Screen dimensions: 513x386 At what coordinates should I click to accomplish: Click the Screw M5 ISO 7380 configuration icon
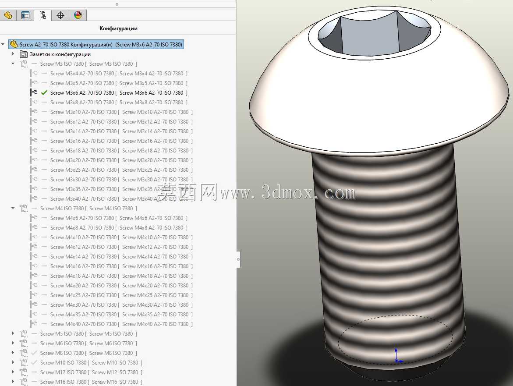(x=24, y=334)
